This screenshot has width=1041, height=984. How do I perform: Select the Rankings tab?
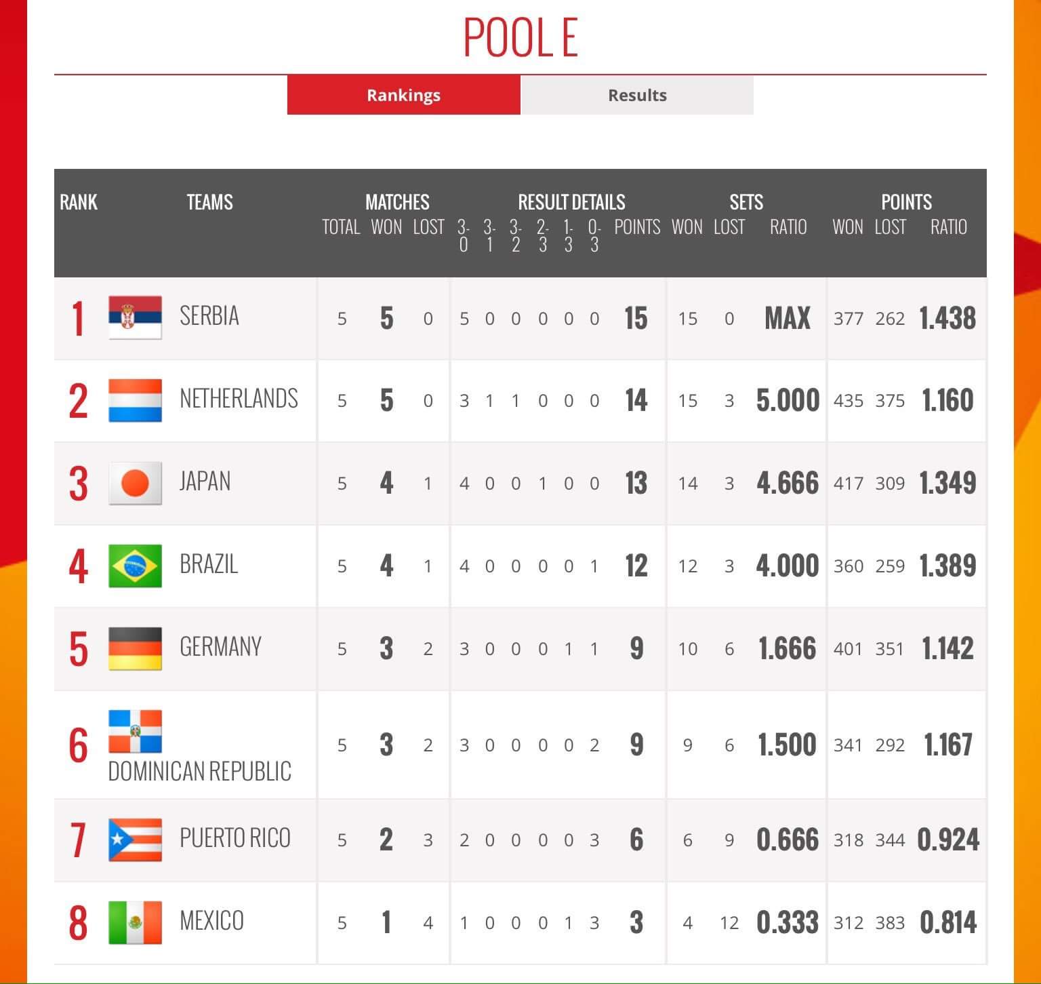(x=403, y=95)
